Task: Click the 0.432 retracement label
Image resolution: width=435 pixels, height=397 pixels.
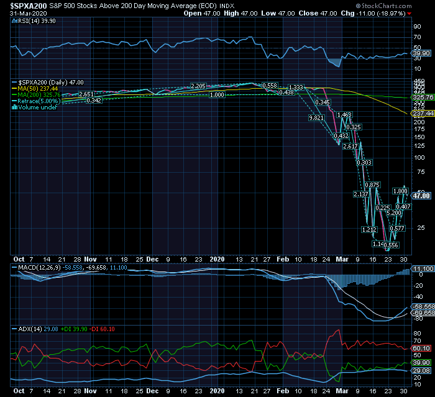Action: tap(341, 136)
